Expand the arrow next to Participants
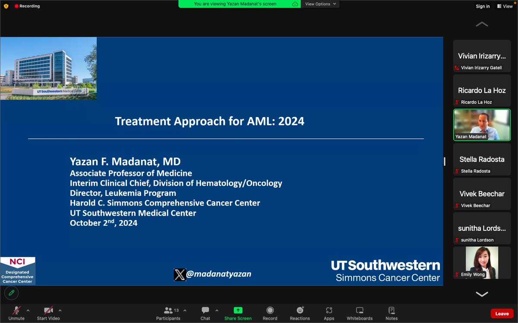The image size is (518, 323). click(185, 310)
